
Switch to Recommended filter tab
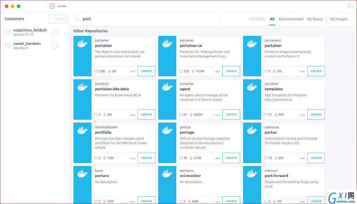pyautogui.click(x=291, y=19)
